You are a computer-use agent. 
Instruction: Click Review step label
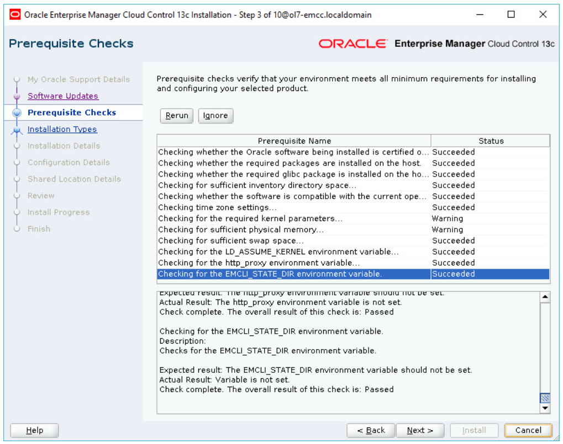41,196
